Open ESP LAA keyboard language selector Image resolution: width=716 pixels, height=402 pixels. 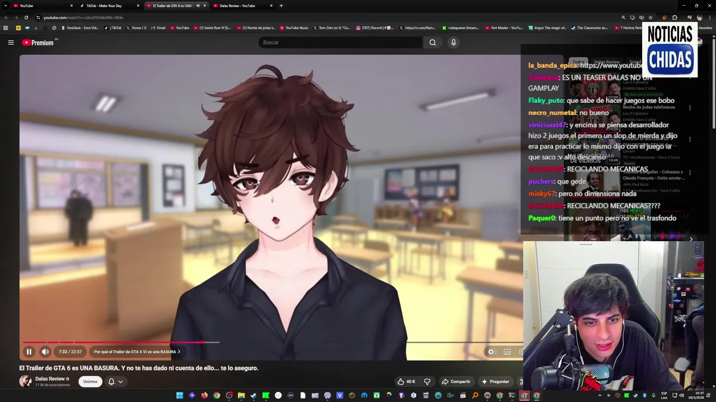664,395
